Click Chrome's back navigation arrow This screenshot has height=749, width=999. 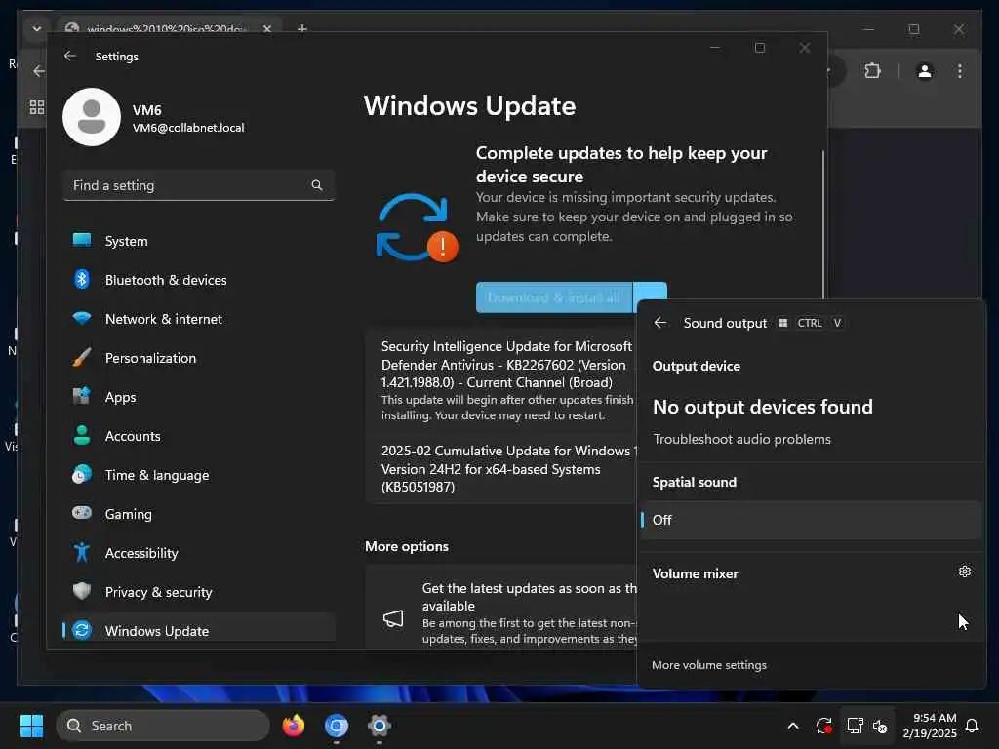38,70
